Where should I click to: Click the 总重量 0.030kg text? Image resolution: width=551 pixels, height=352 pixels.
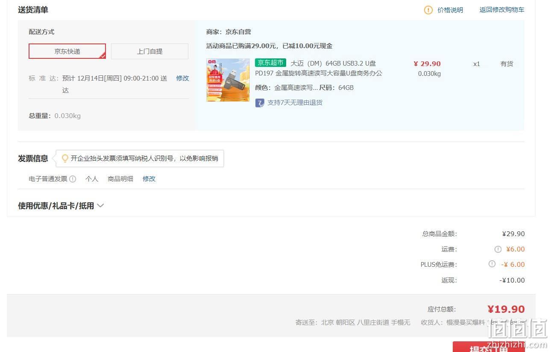55,115
